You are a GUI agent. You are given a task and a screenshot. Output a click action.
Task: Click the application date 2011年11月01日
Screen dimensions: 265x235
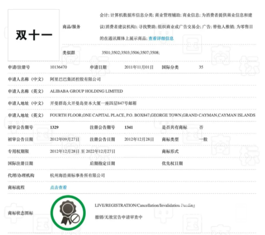(139, 67)
